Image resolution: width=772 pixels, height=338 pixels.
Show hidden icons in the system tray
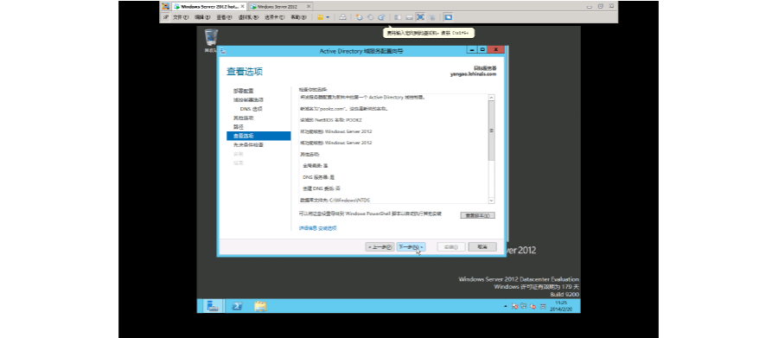(505, 306)
